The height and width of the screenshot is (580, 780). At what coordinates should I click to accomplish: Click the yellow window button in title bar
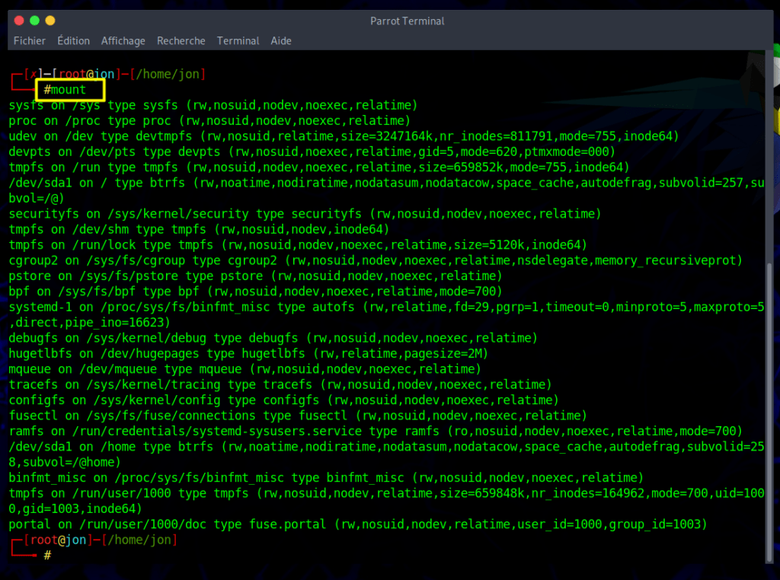click(x=50, y=21)
